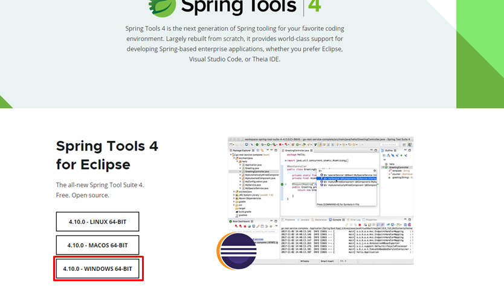Screen dimensions: 504x286
Task: Click the green Spring leaf logo
Action: [163, 8]
